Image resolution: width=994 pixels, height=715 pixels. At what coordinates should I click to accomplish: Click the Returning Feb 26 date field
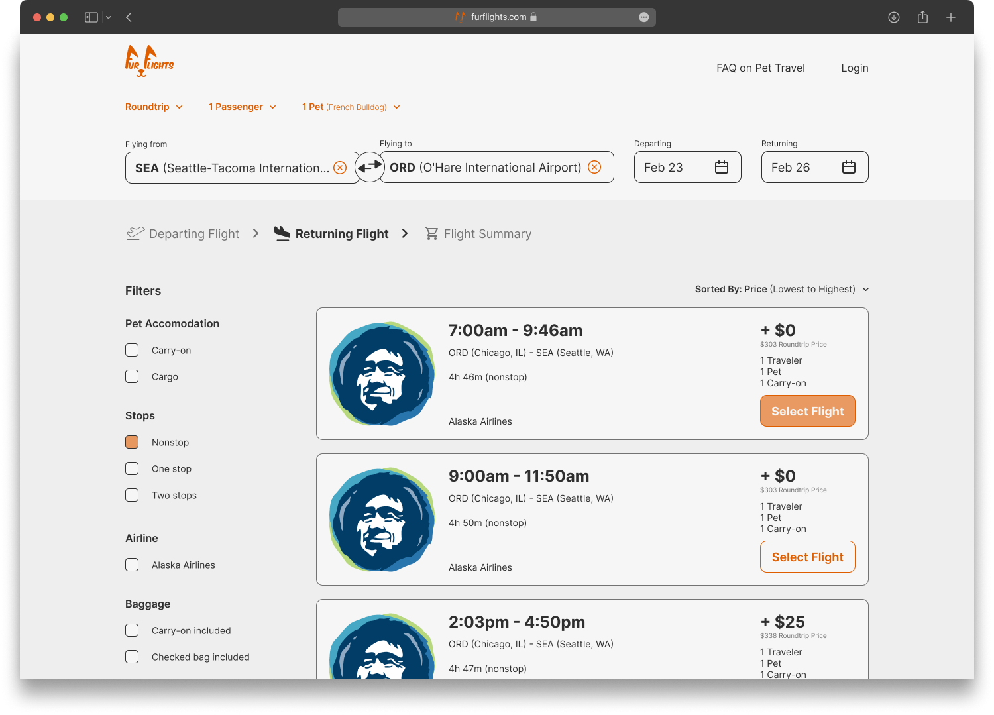click(815, 167)
